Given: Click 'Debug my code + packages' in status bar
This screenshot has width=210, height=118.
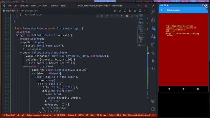Looking at the screenshot, I should pos(39,115).
